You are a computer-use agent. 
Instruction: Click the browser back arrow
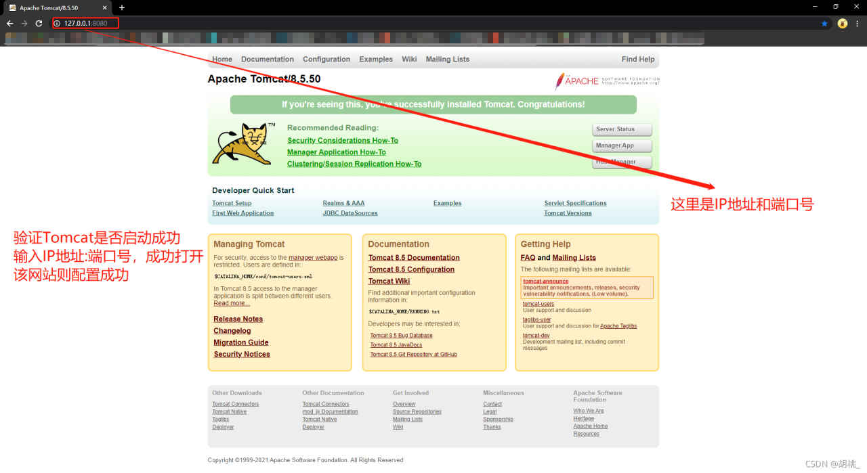(9, 23)
